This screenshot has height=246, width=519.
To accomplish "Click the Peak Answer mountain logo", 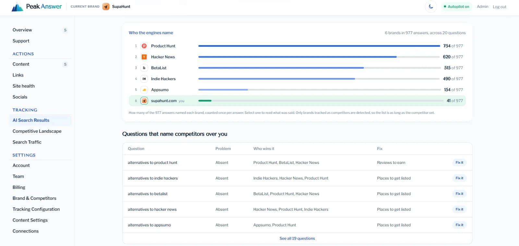I will (18, 7).
